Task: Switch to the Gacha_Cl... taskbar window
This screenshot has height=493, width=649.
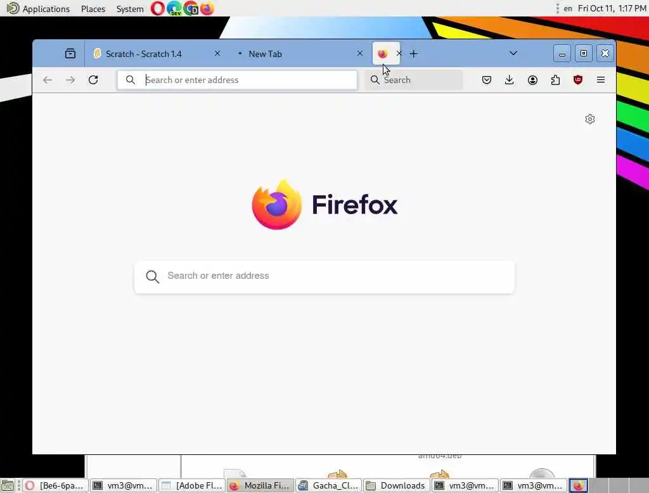Action: click(x=329, y=485)
